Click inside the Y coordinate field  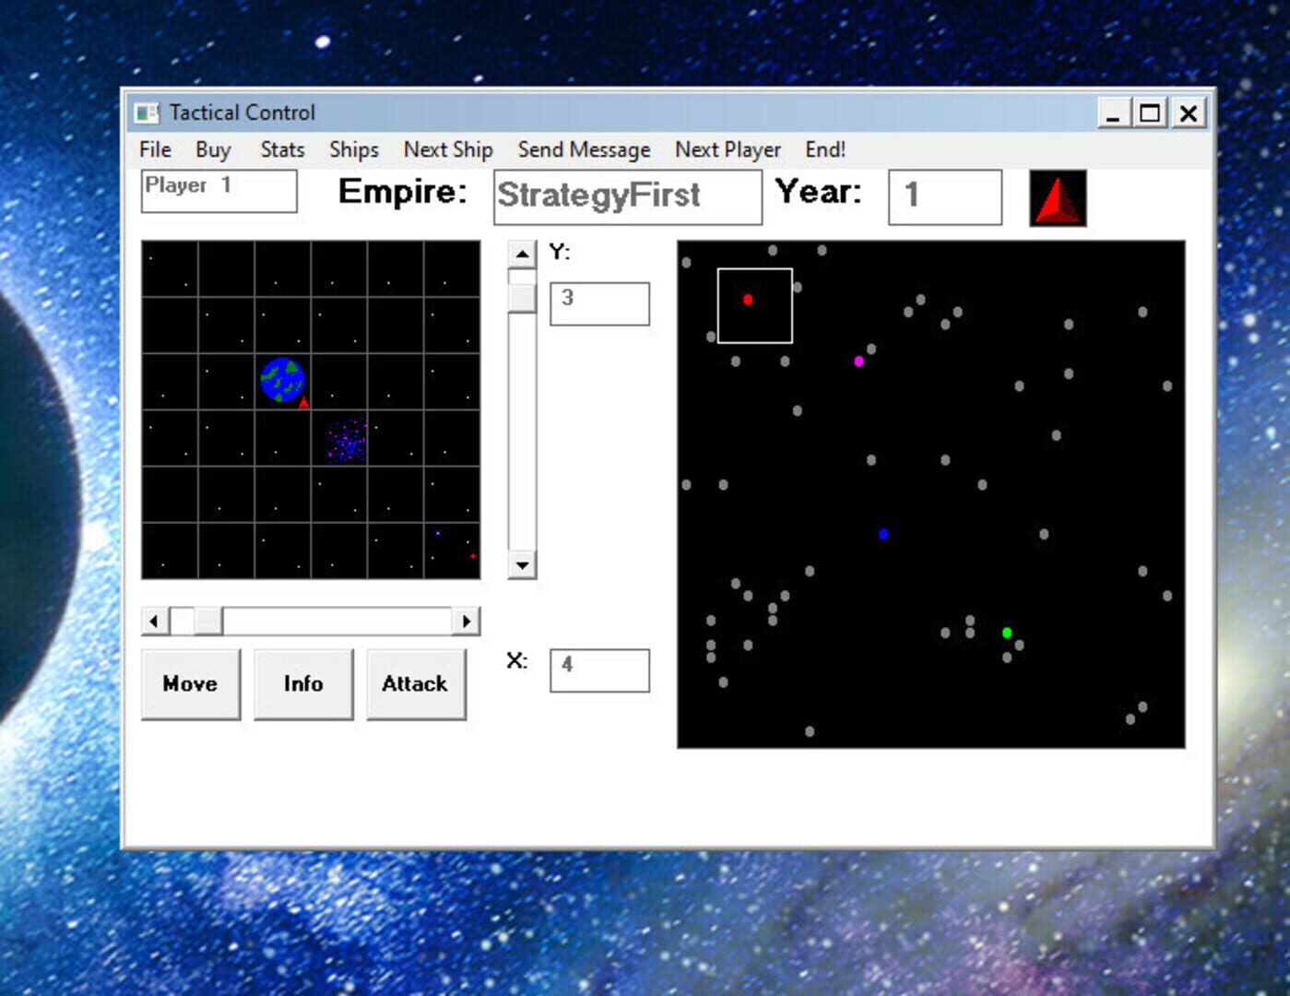tap(598, 302)
